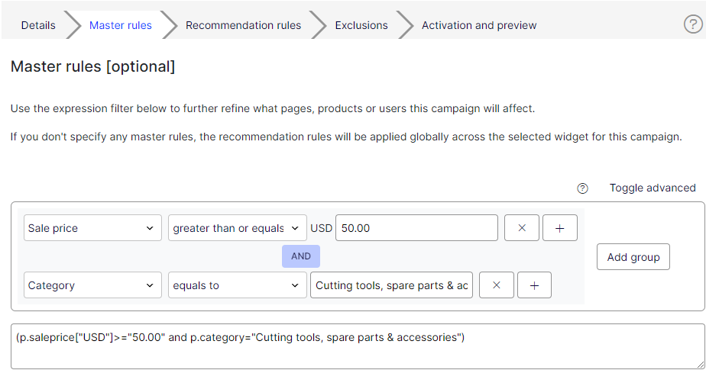Viewport: 706px width, 370px height.
Task: Go to the Details step
Action: point(38,25)
